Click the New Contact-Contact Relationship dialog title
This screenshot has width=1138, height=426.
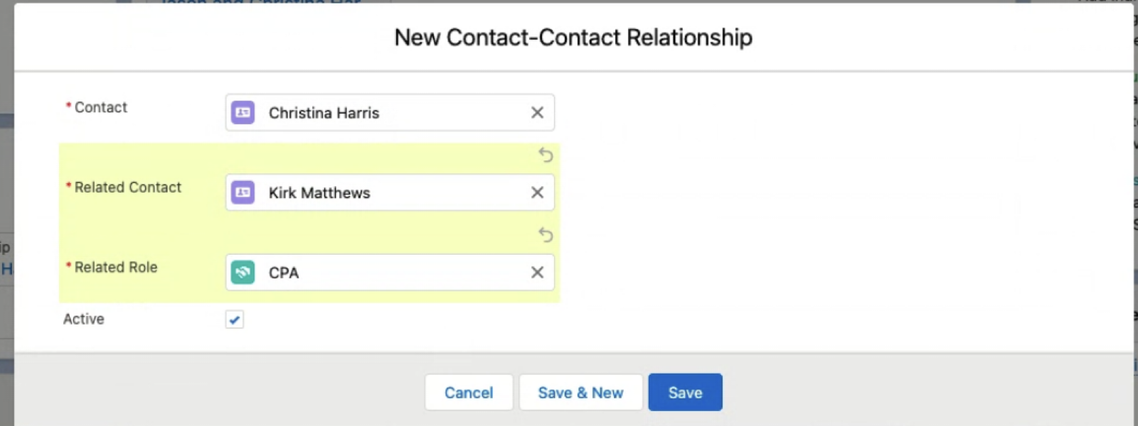click(x=573, y=38)
